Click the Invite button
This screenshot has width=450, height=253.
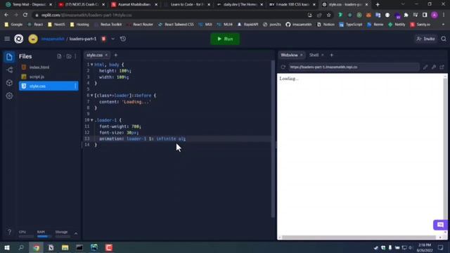426,39
